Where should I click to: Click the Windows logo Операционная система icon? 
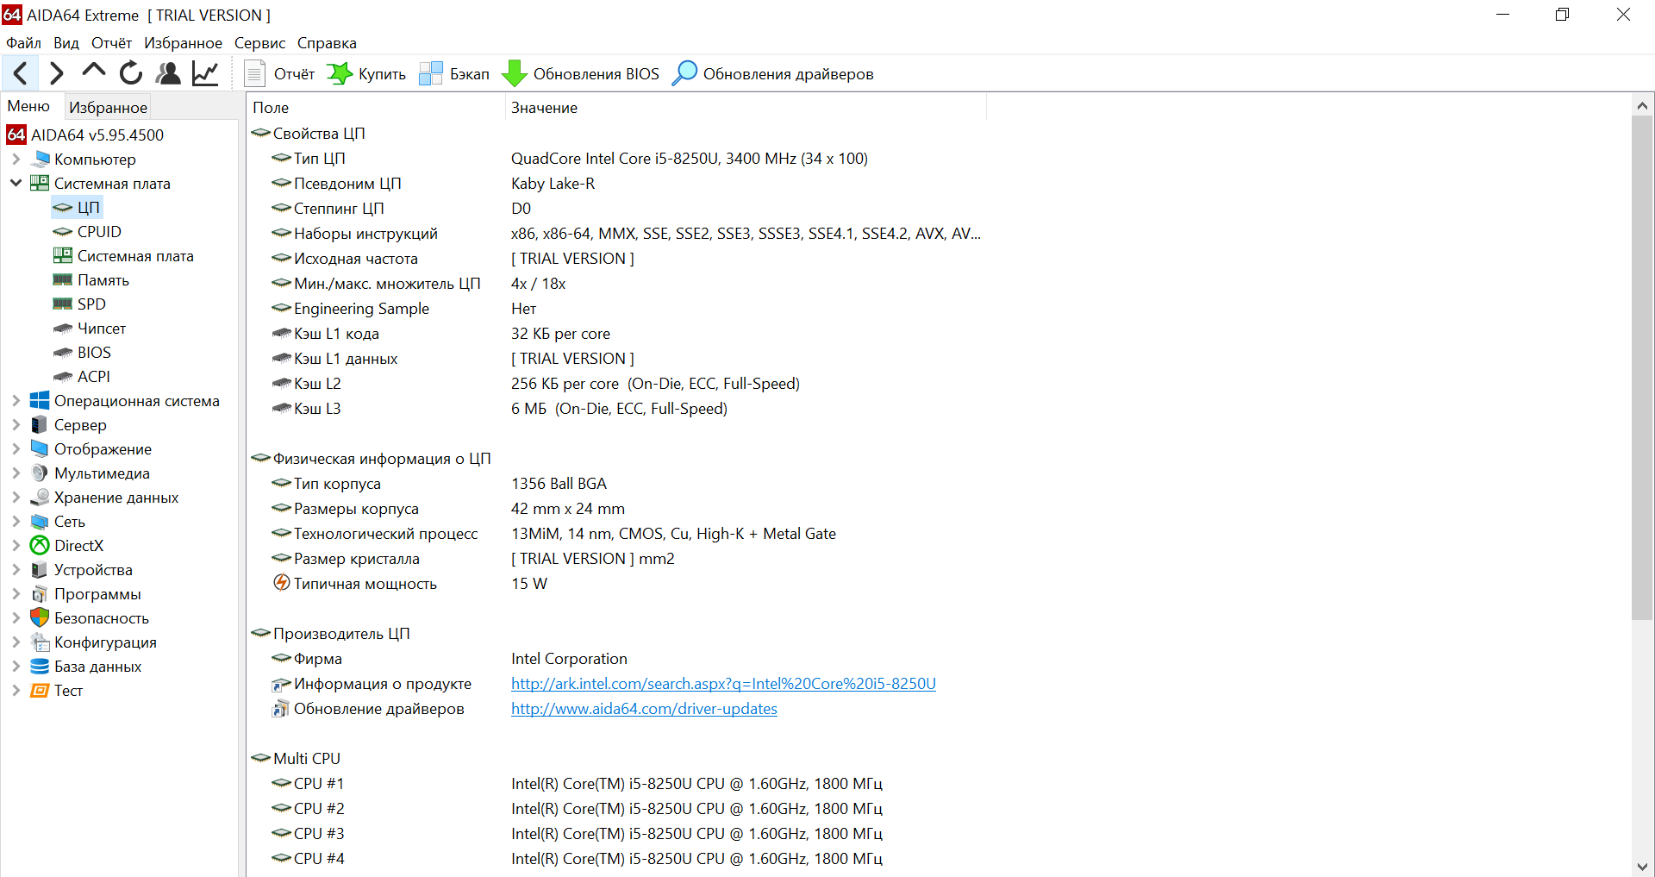coord(40,401)
